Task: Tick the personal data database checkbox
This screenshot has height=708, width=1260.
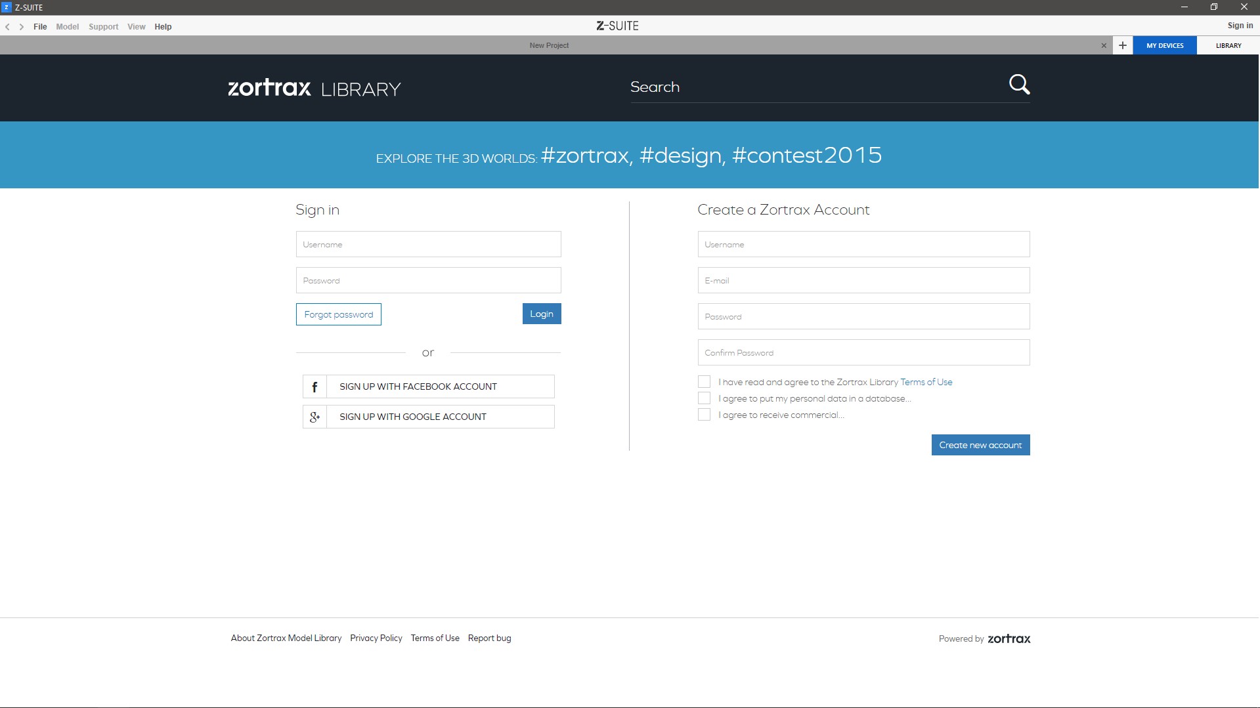Action: click(x=704, y=398)
